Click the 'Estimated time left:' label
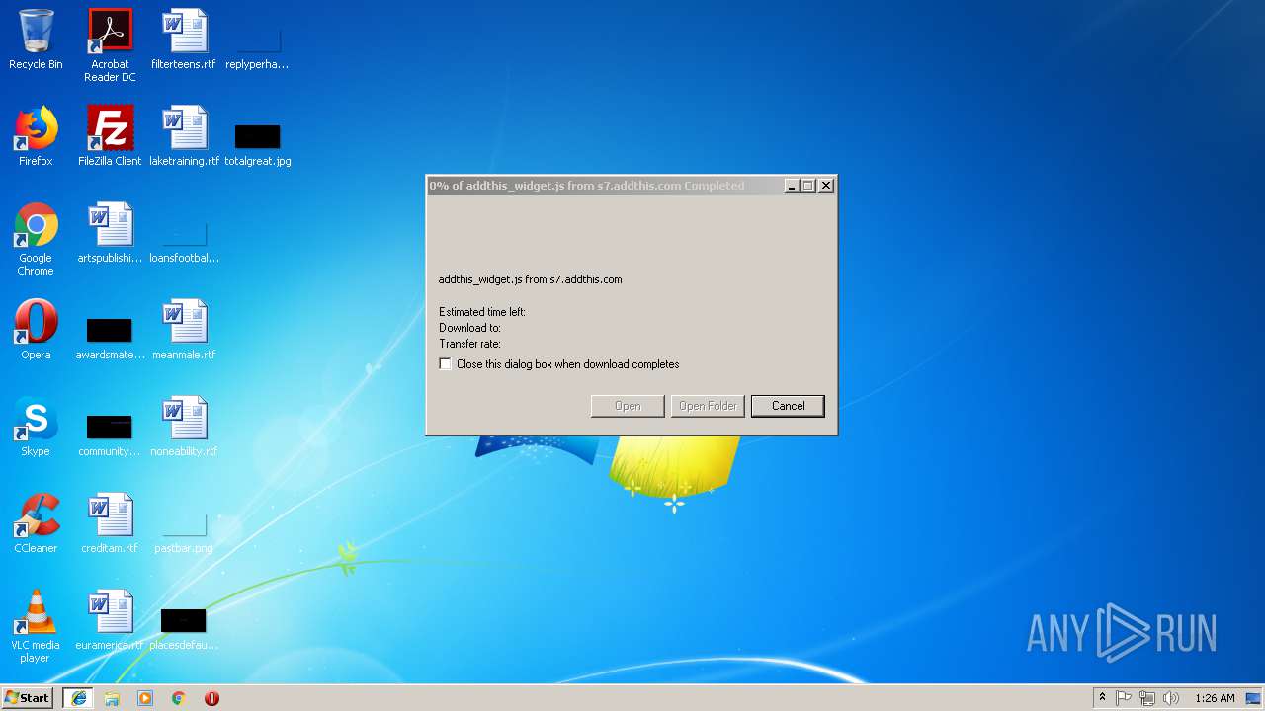Screen dimensions: 1265x711 482,312
